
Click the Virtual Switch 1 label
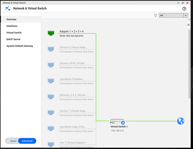pos(119,127)
